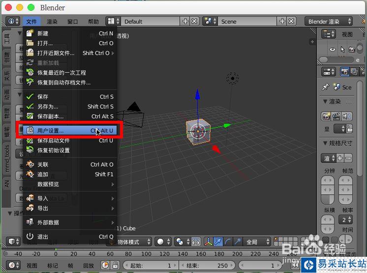This screenshot has width=367, height=273.
Task: Select translate manipulator arrow icon
Action: 218,242
